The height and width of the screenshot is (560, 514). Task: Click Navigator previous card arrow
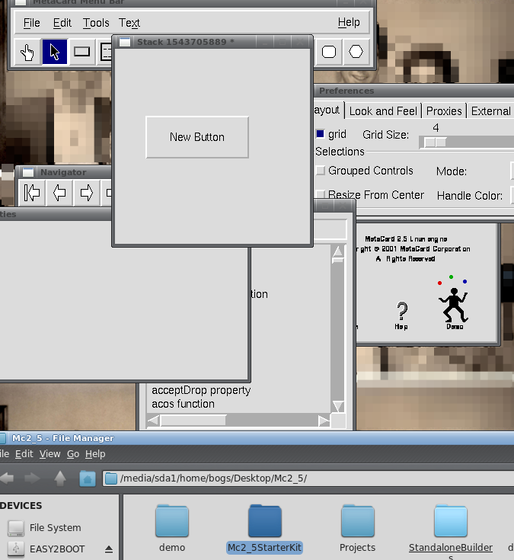(x=59, y=193)
